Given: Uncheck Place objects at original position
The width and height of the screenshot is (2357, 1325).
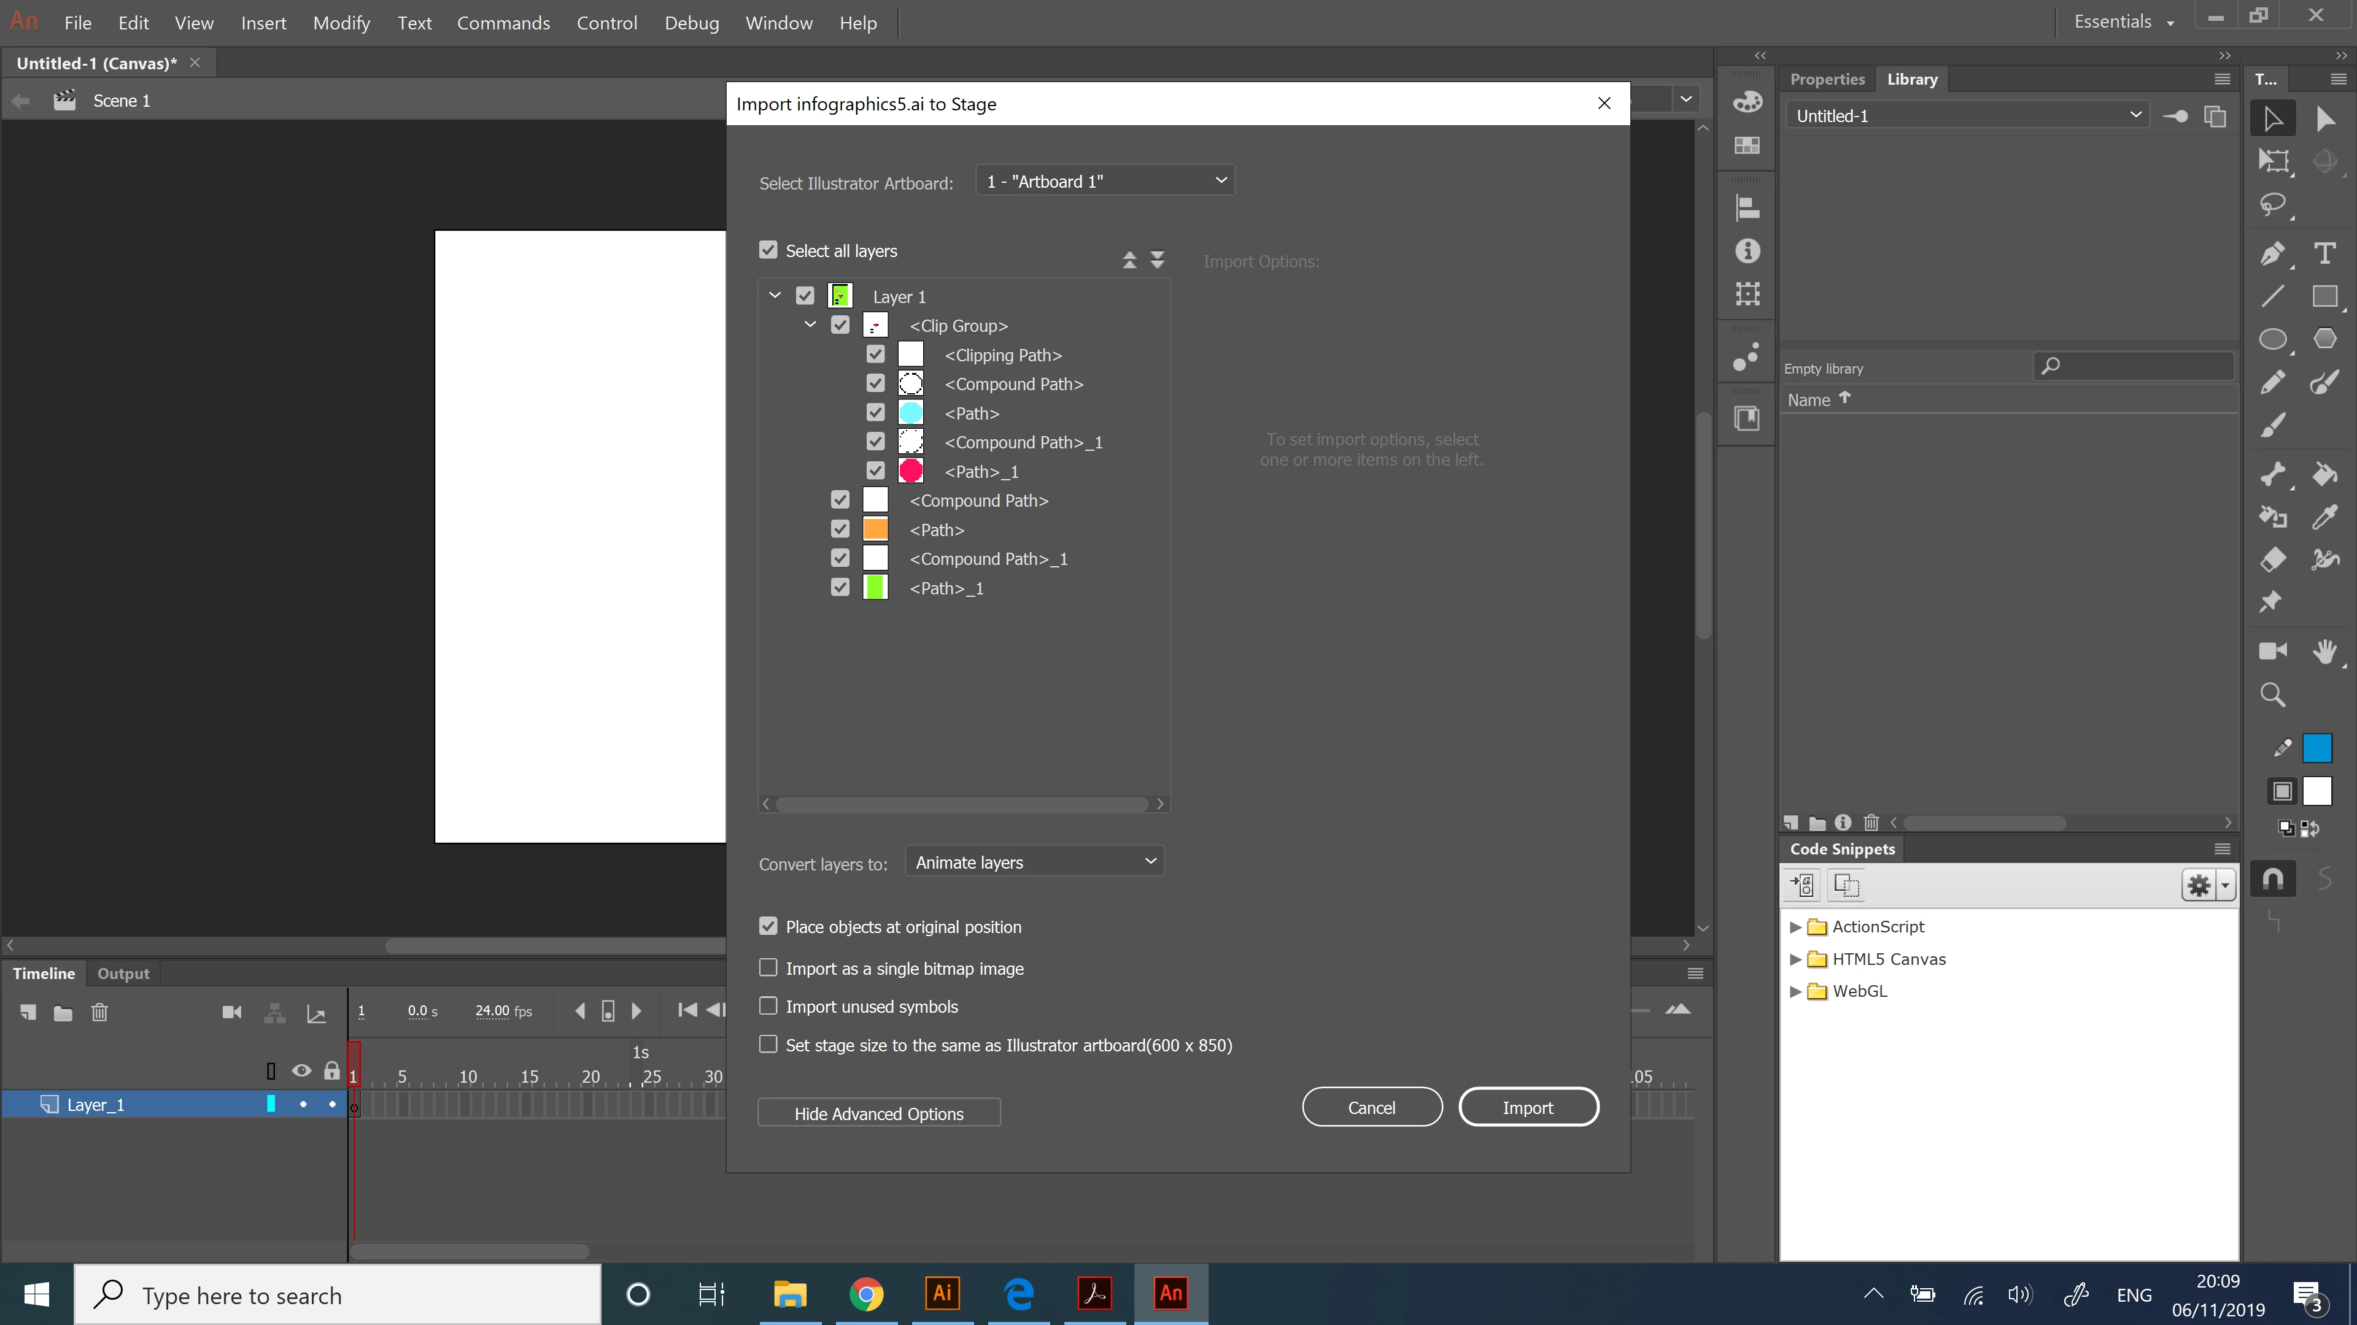Looking at the screenshot, I should tap(768, 926).
